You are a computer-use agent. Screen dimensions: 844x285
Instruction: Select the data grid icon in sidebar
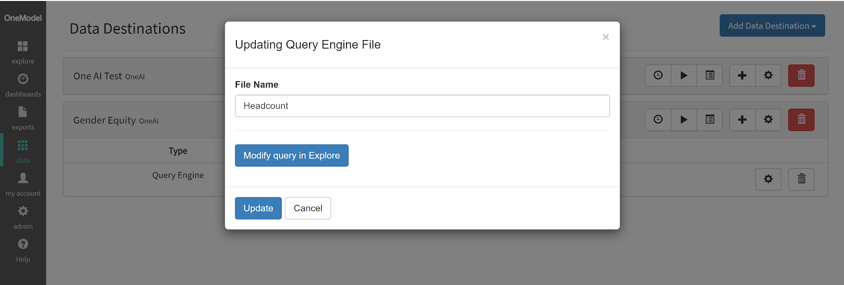[23, 145]
